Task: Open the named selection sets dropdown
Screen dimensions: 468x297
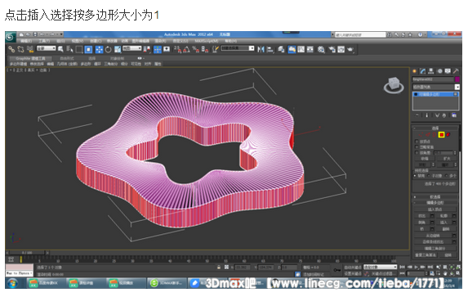Action: coord(238,48)
